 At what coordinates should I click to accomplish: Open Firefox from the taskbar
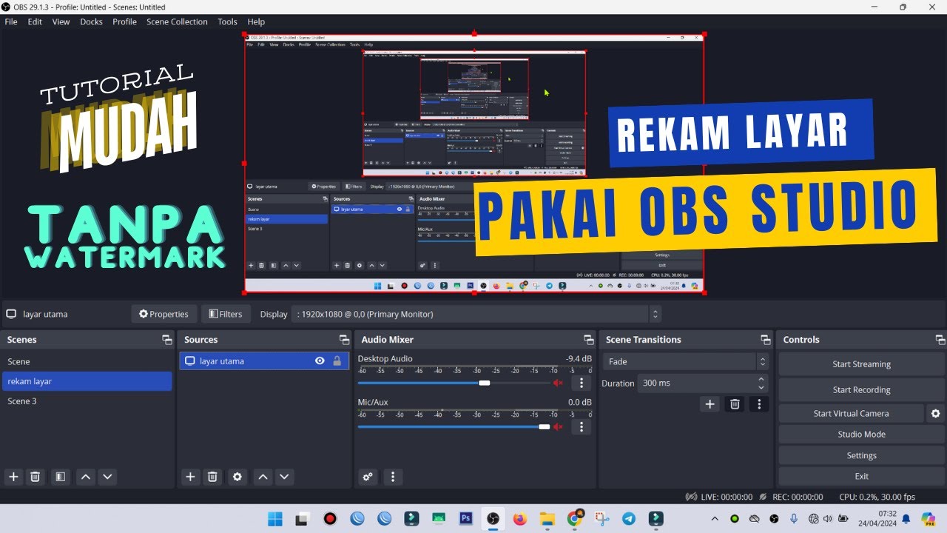tap(519, 518)
